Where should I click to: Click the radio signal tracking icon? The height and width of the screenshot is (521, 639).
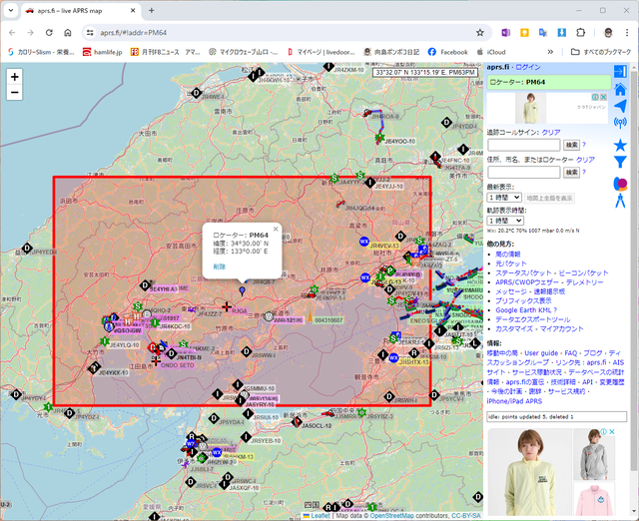coord(620,124)
